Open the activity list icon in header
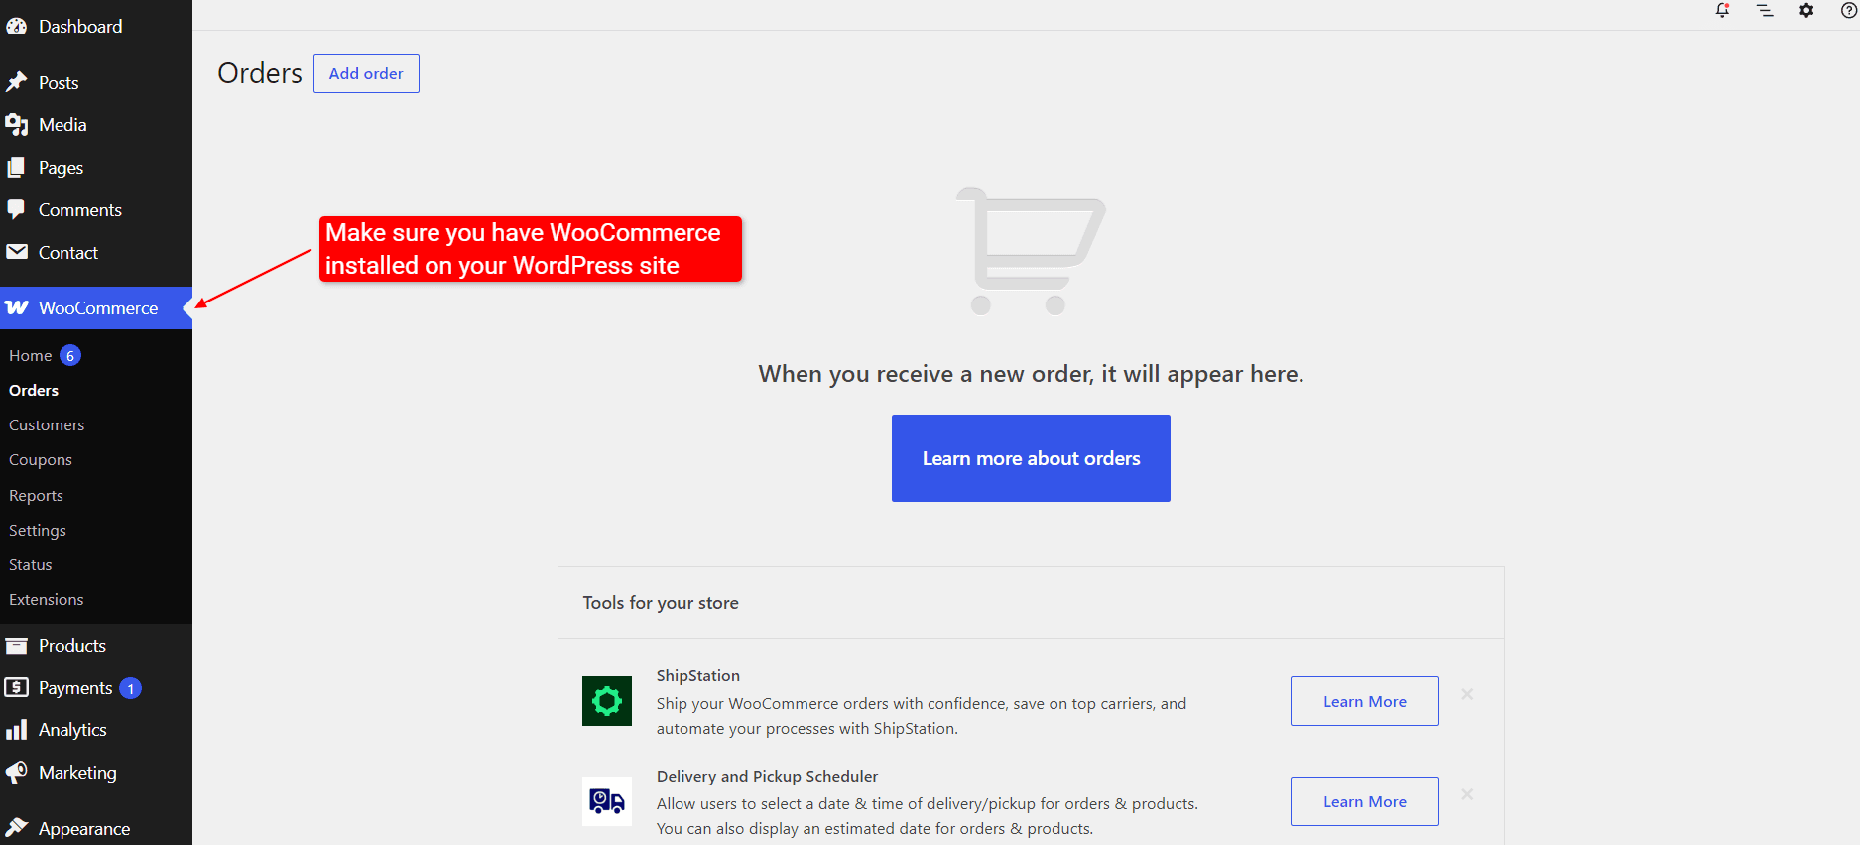Image resolution: width=1860 pixels, height=845 pixels. (1765, 10)
